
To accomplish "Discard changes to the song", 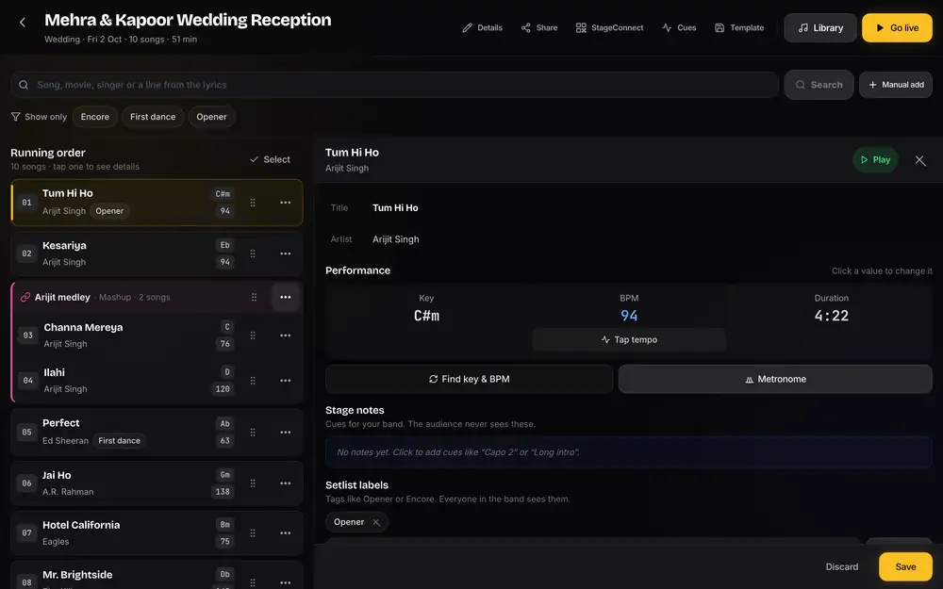I will pyautogui.click(x=841, y=566).
